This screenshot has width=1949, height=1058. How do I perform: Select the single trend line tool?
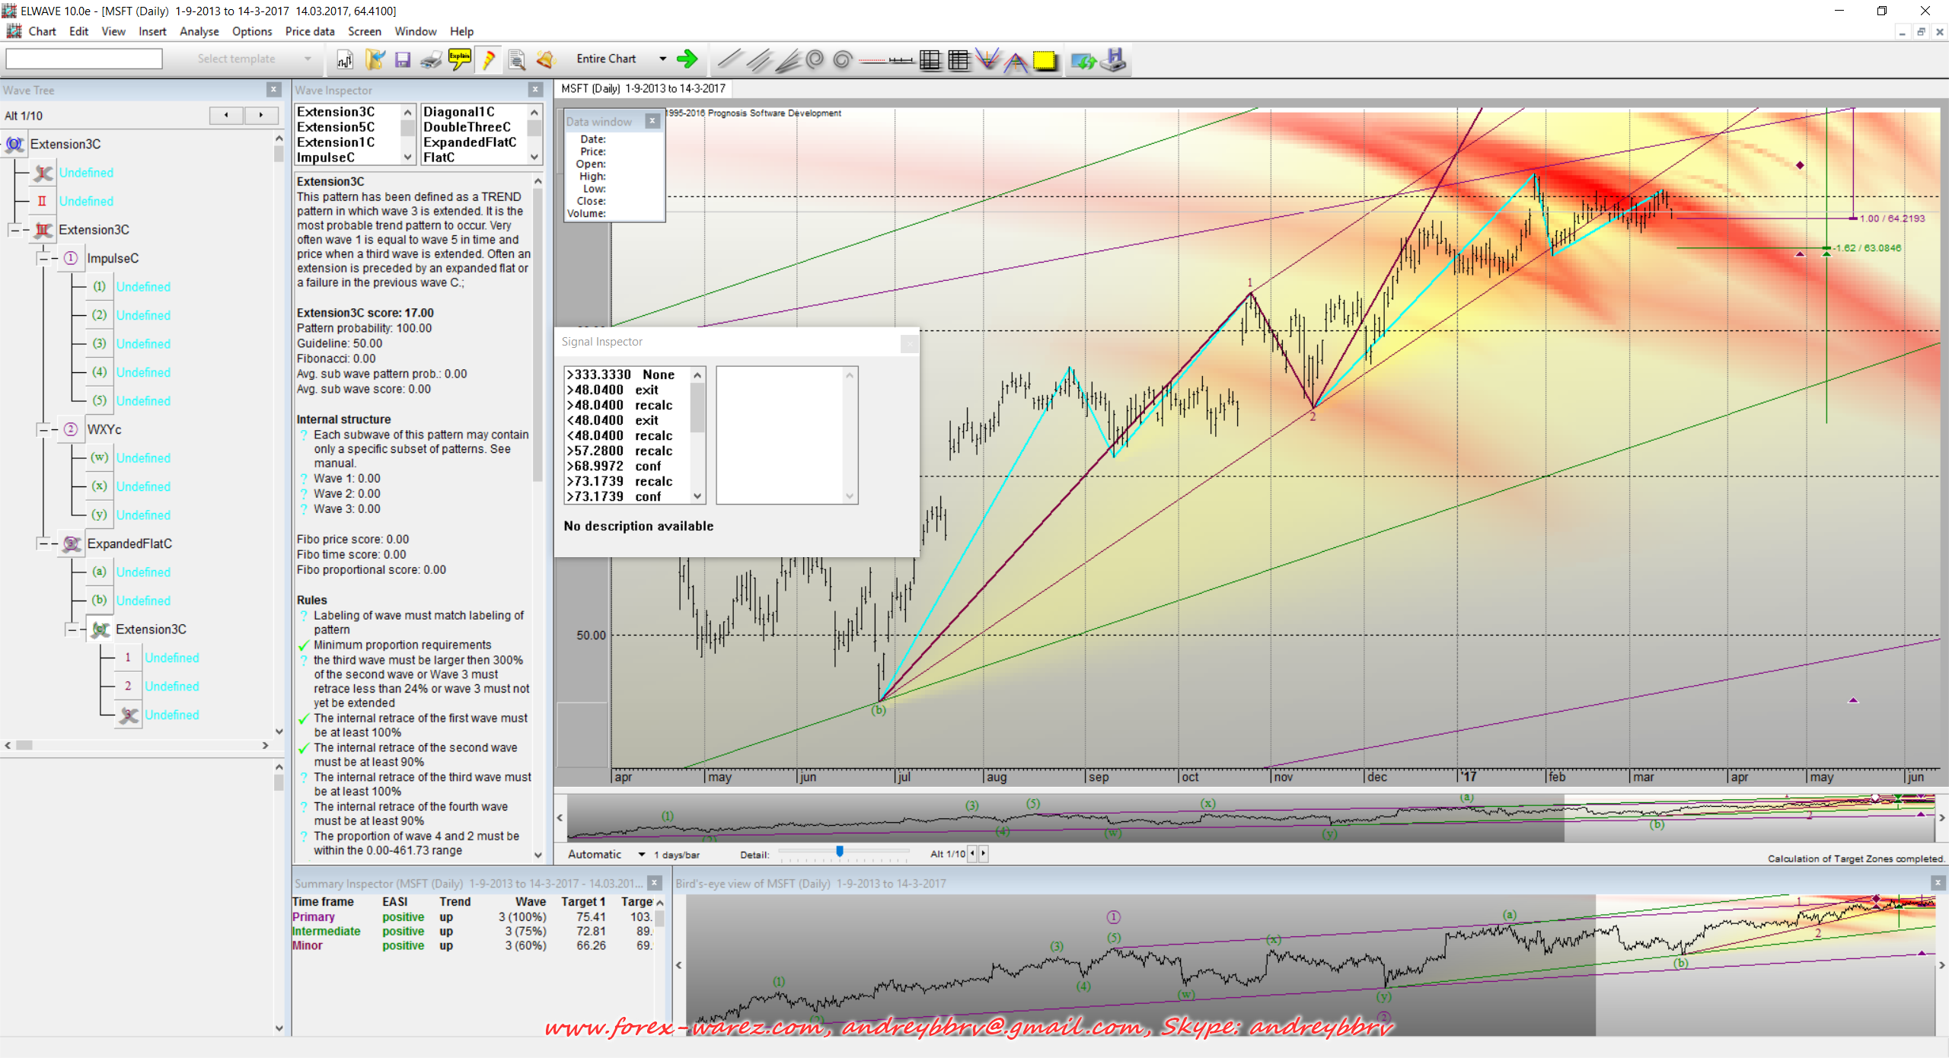[x=729, y=59]
